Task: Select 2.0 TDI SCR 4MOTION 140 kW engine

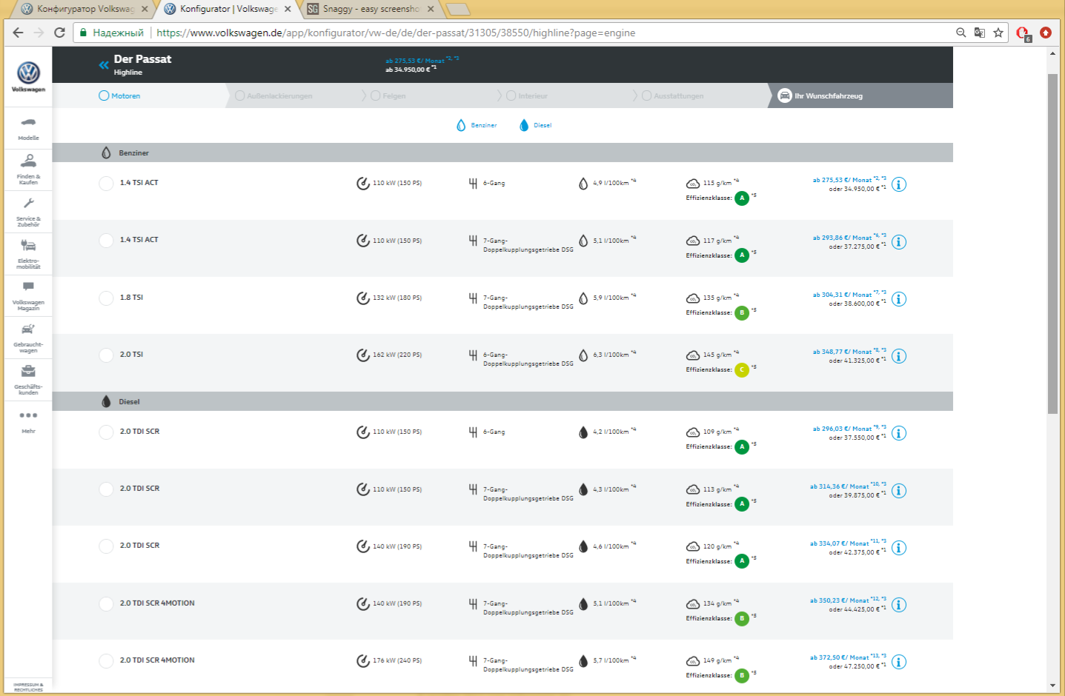Action: (106, 603)
